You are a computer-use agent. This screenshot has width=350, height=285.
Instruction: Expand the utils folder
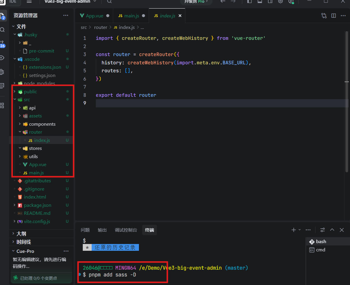tap(20, 156)
